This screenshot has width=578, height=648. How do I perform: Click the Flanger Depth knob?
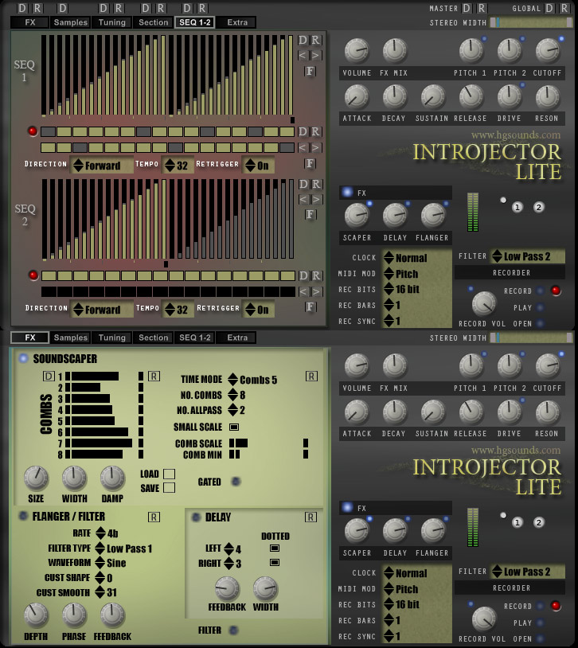(x=36, y=615)
